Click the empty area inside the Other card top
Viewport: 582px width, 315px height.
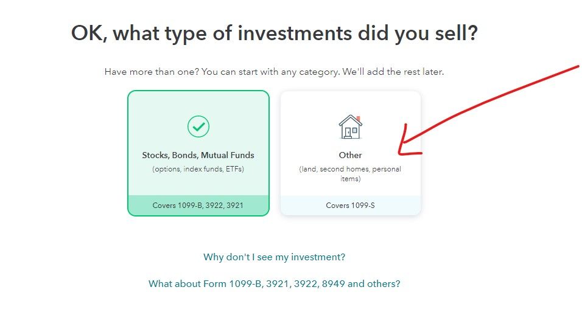351,102
